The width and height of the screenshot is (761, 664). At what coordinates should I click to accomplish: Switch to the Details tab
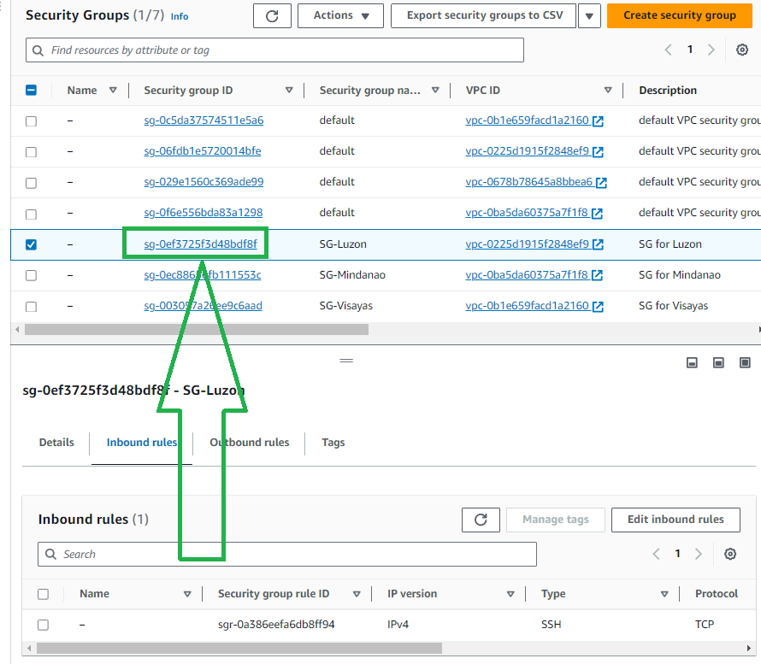click(56, 443)
